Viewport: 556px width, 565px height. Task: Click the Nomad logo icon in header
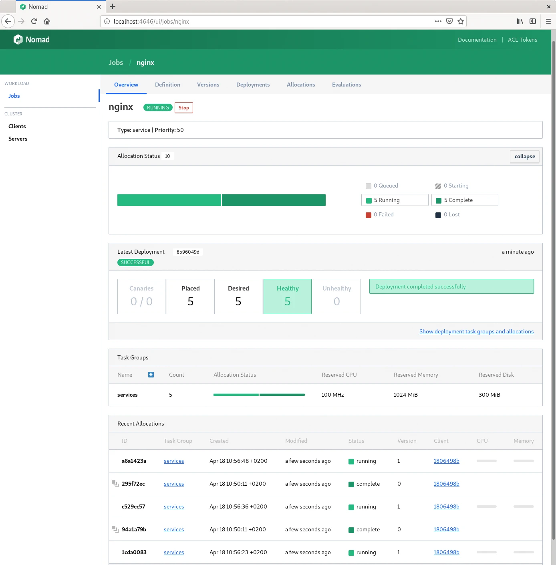tap(18, 39)
